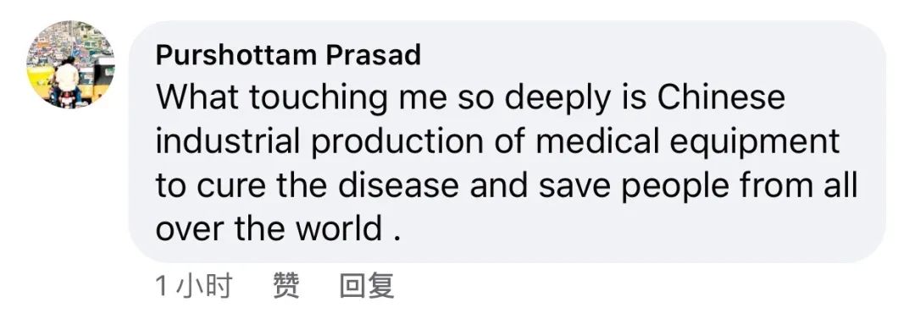The width and height of the screenshot is (915, 319).
Task: Click the word 'Chinese' in the comment
Action: 721,96
